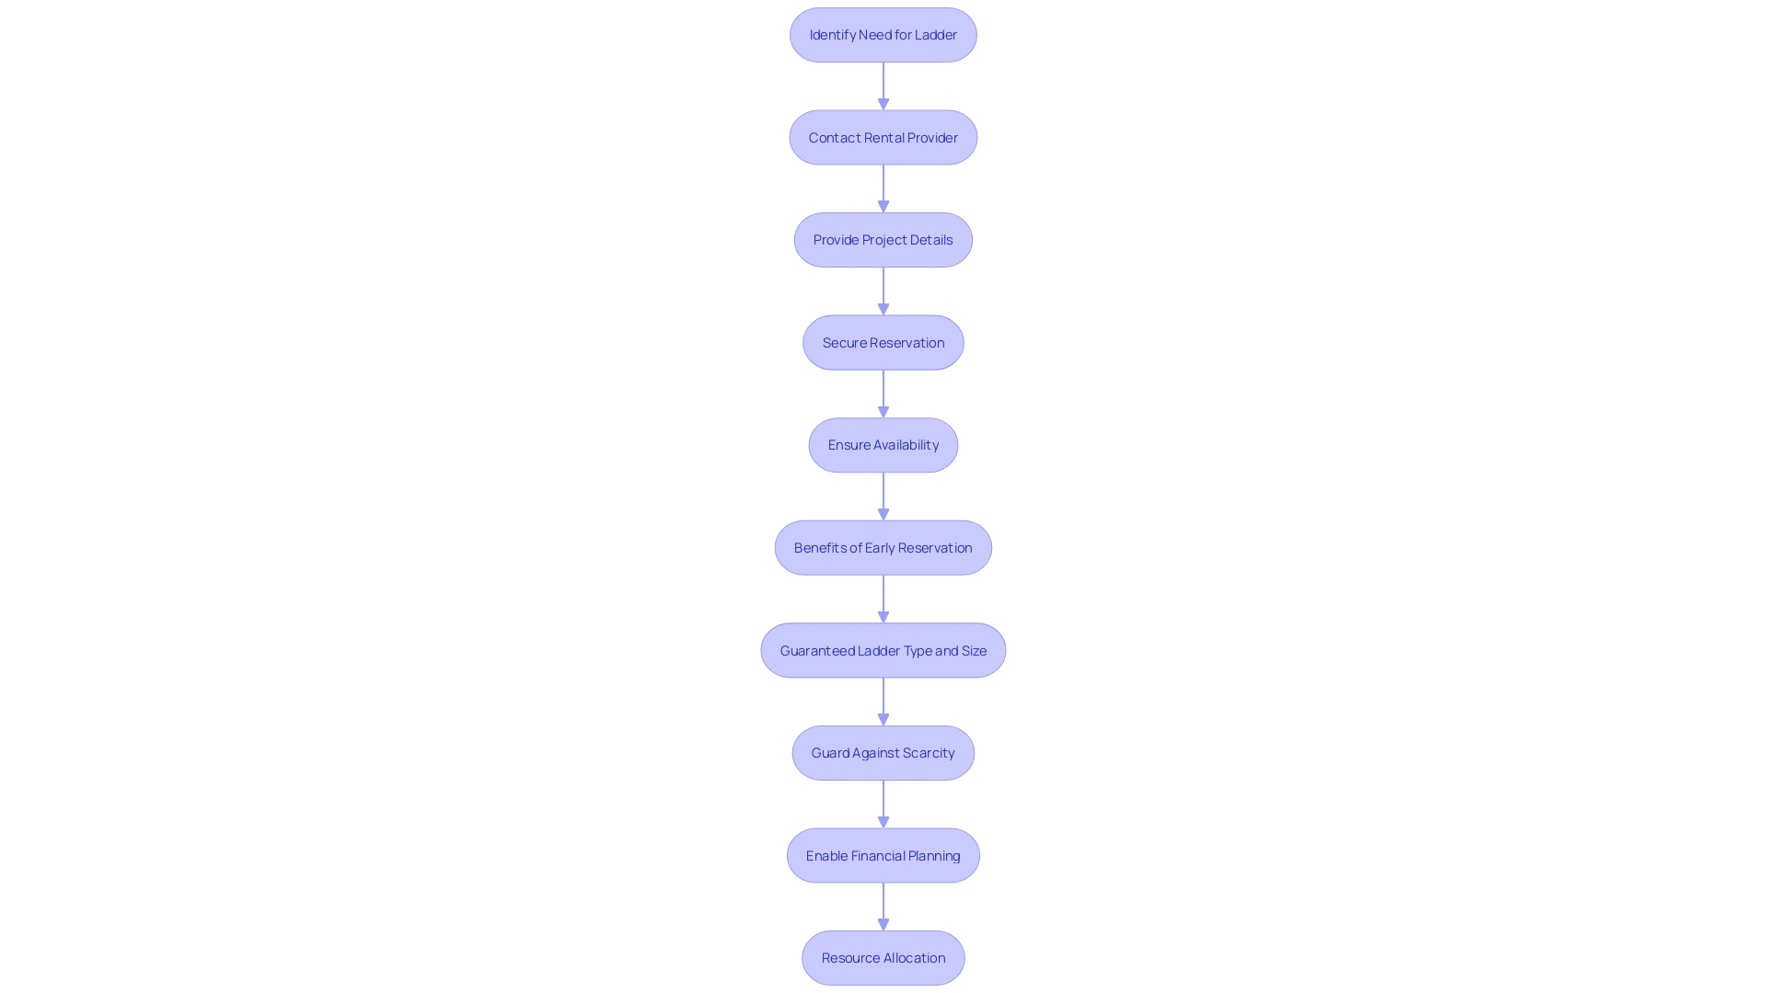Expand the flowchart connector after Secure Reservation

click(883, 391)
